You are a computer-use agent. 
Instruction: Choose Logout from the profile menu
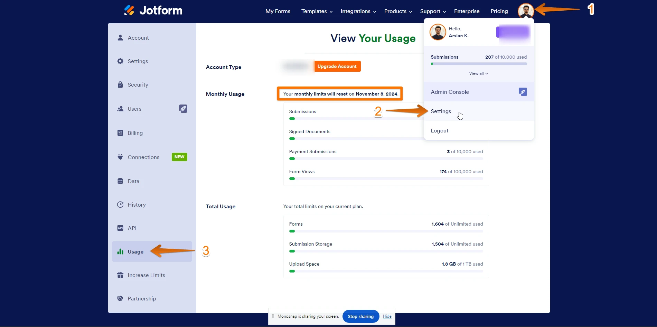click(x=439, y=131)
